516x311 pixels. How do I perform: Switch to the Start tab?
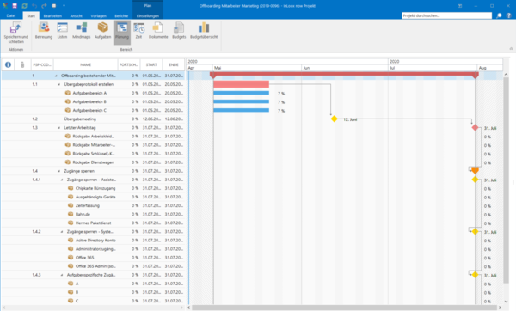click(31, 15)
